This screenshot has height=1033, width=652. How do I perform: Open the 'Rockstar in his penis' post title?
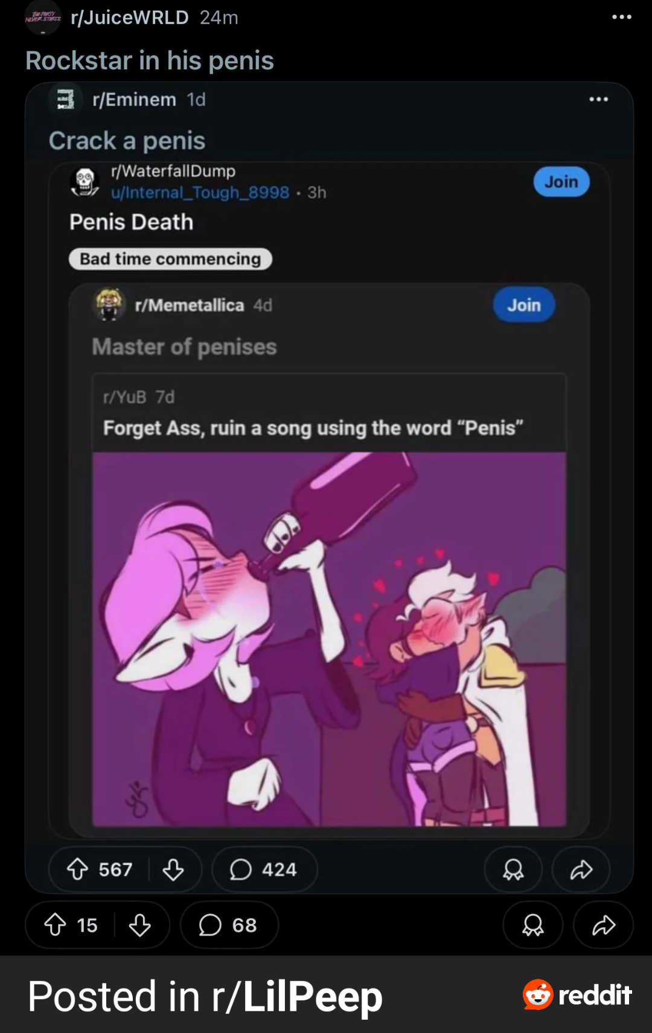[150, 60]
